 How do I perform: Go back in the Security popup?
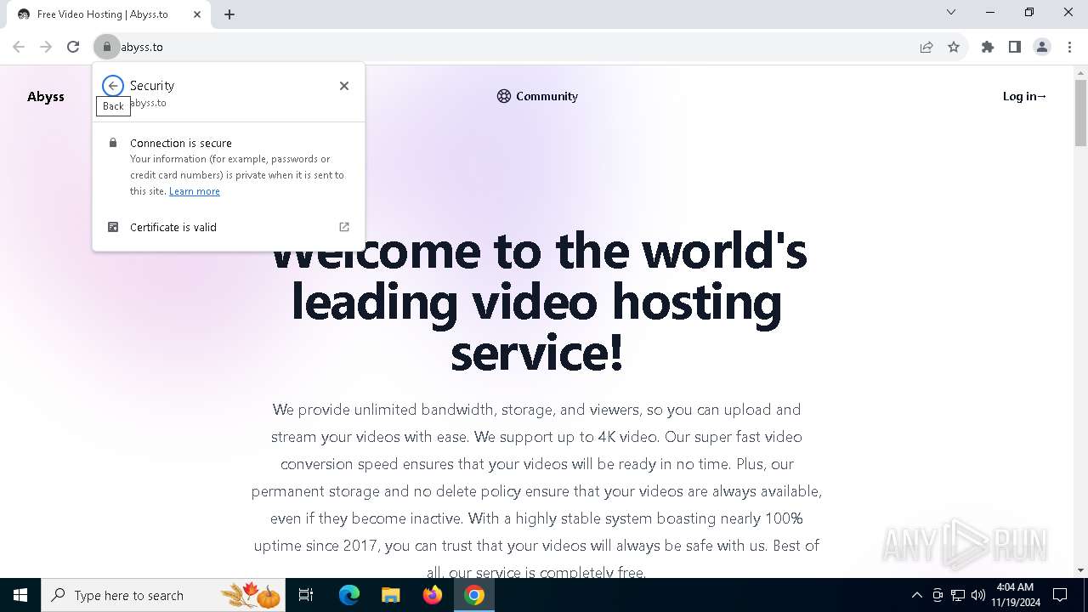click(112, 86)
